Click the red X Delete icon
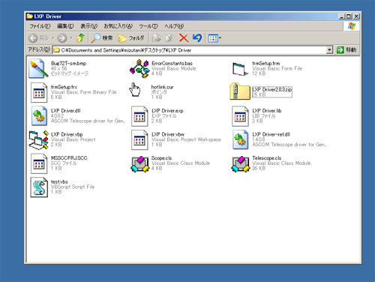Viewport: 375px width, 282px height. click(184, 38)
